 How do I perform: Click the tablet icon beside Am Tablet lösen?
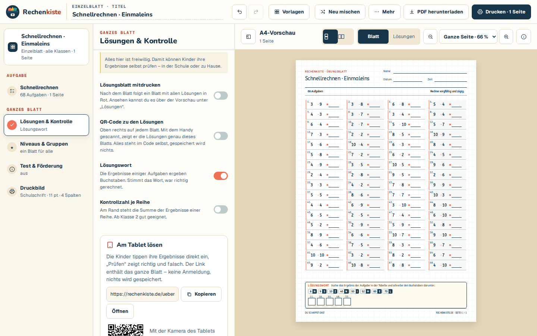pos(110,245)
